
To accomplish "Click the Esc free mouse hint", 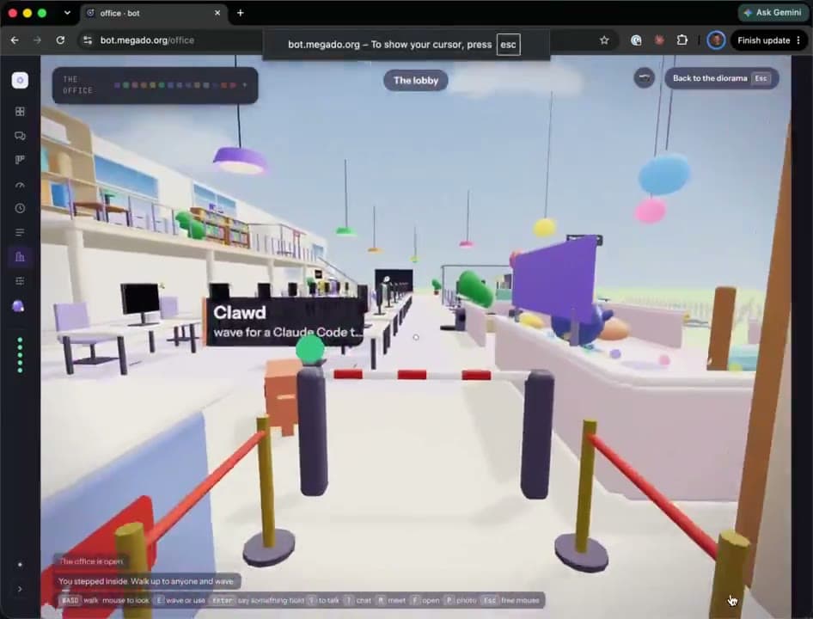I will pyautogui.click(x=510, y=600).
